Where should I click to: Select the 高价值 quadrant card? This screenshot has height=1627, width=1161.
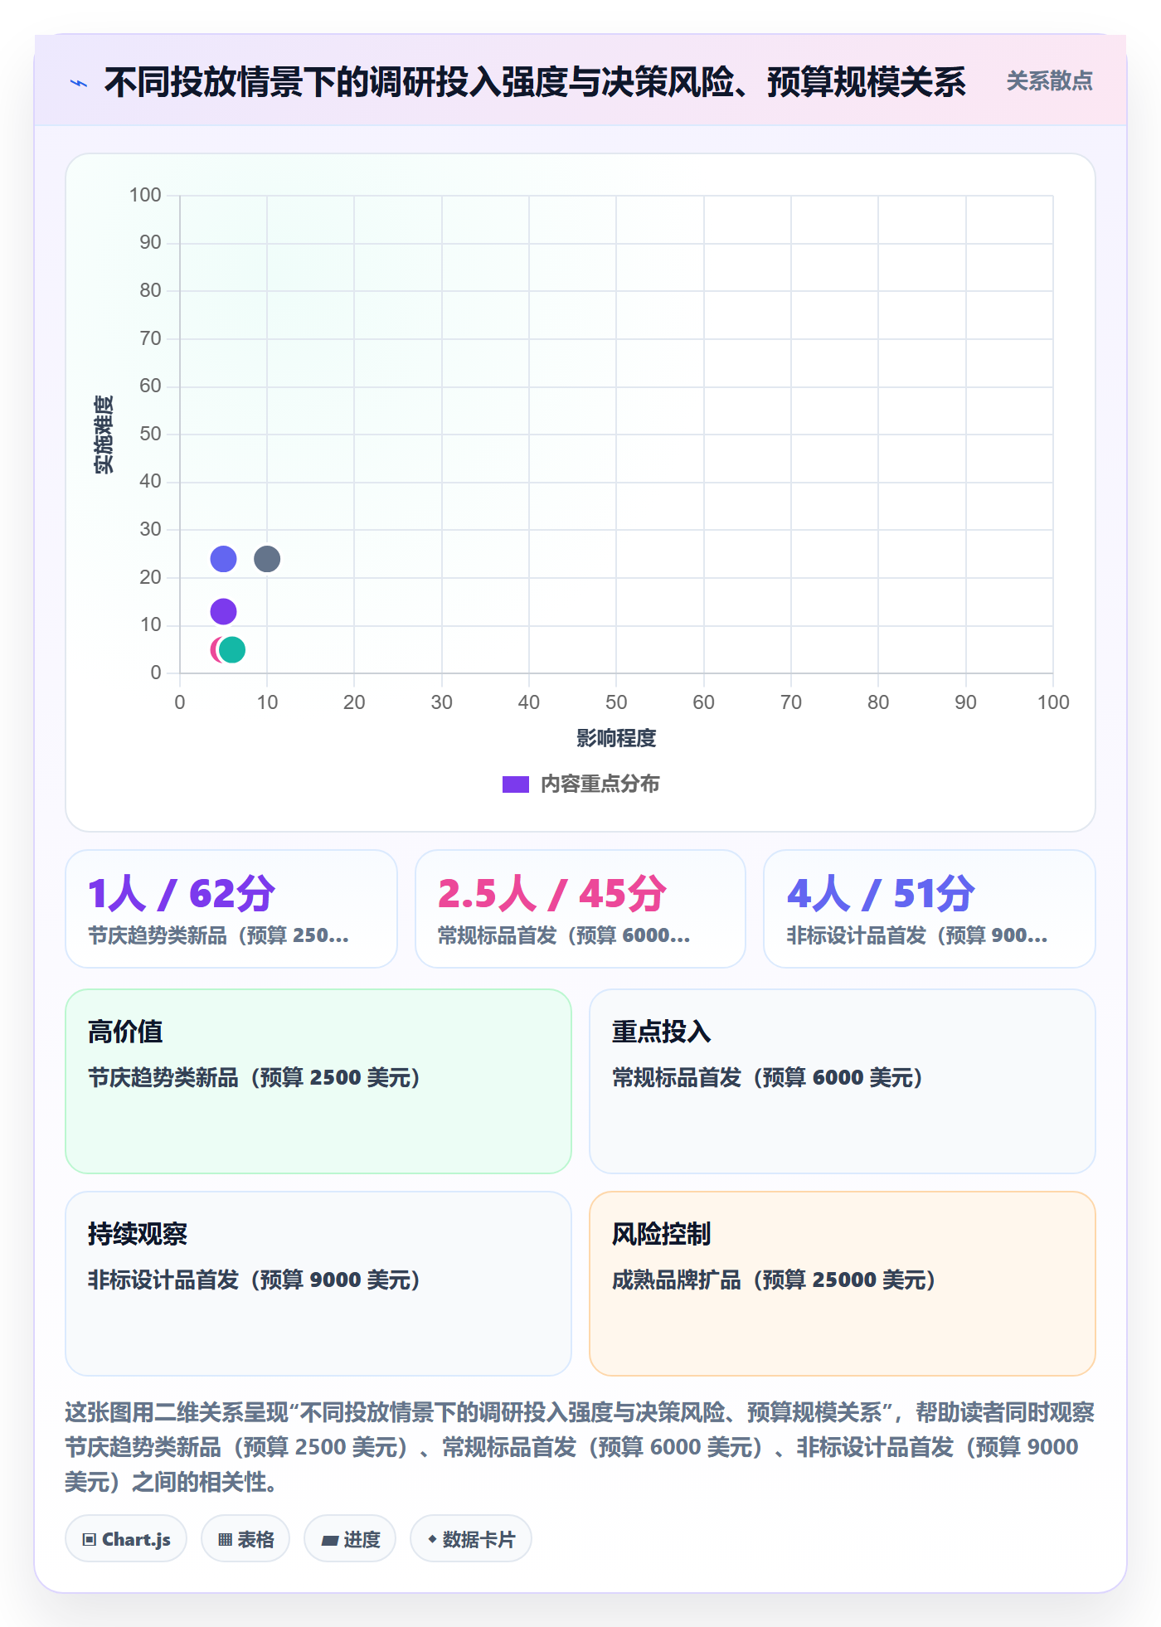click(318, 1081)
